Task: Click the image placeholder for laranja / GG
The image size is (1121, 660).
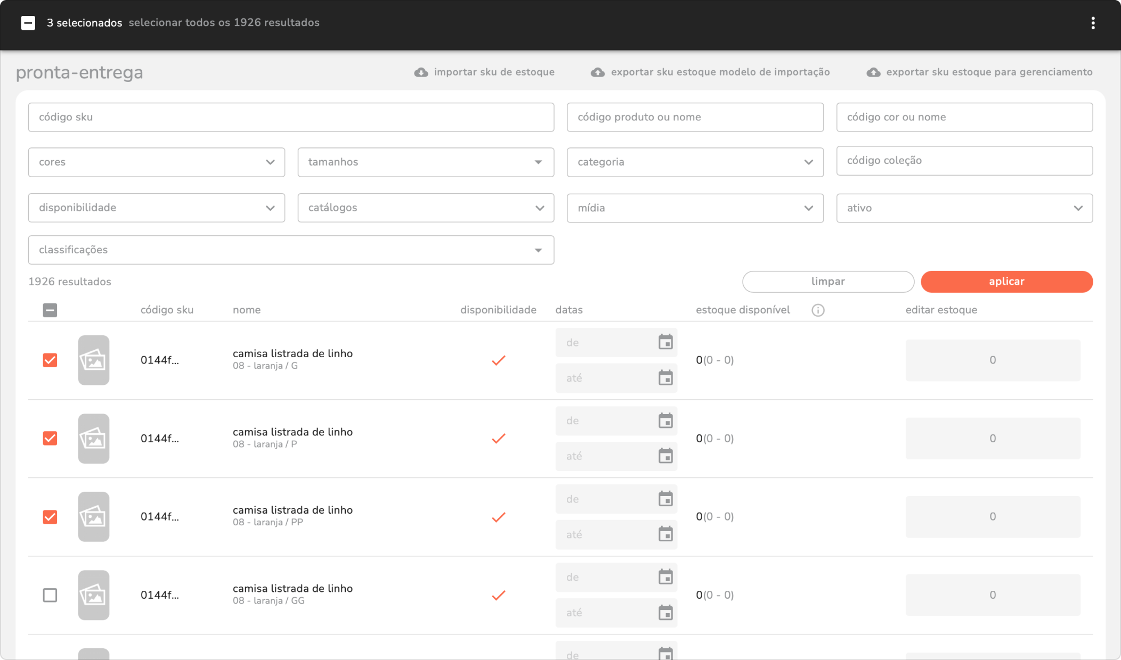Action: click(94, 595)
